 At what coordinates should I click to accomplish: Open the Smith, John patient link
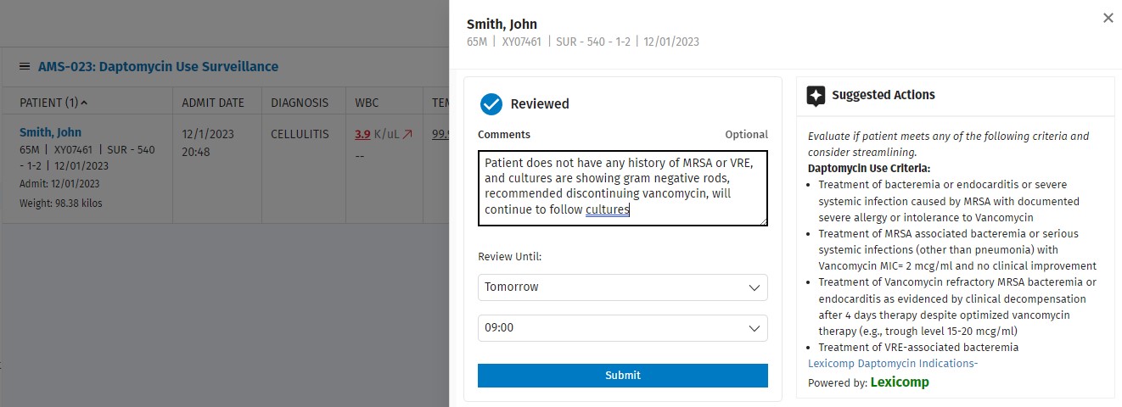click(x=50, y=132)
